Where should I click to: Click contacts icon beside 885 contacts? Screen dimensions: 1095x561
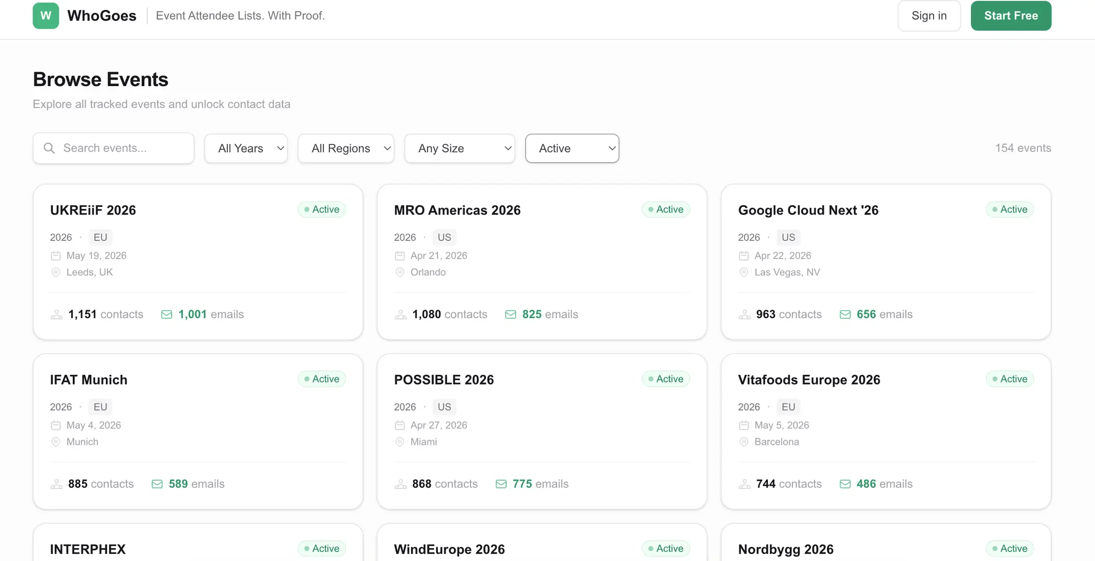coord(57,484)
